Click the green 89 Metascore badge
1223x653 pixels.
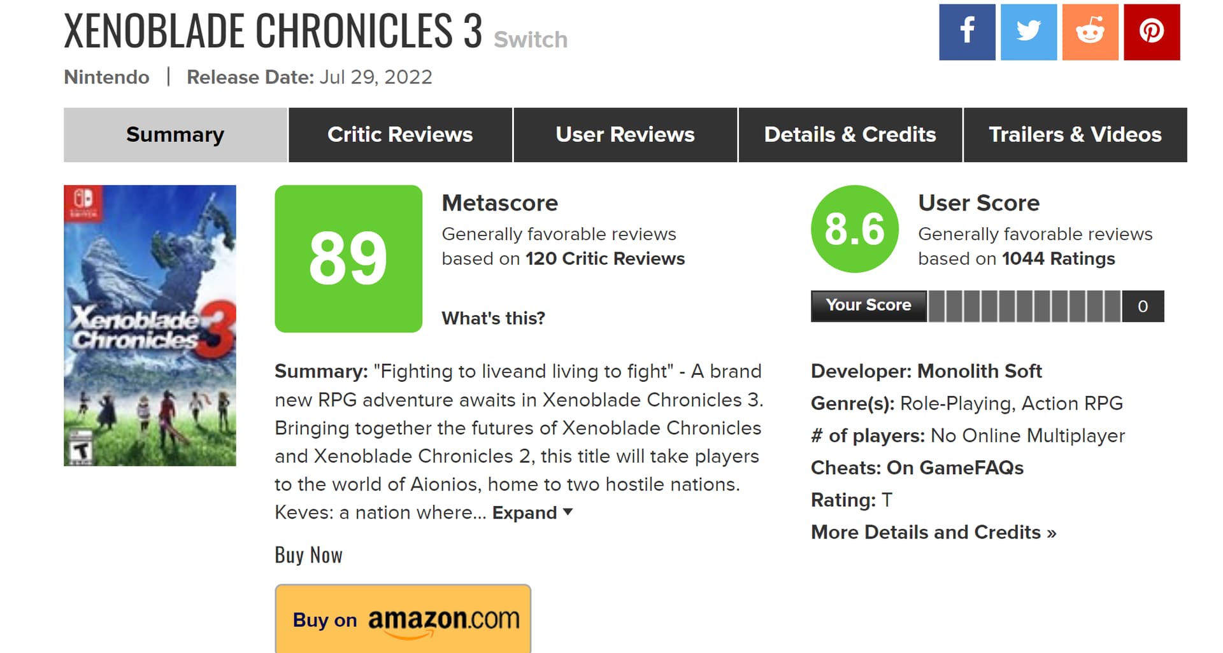(x=348, y=258)
